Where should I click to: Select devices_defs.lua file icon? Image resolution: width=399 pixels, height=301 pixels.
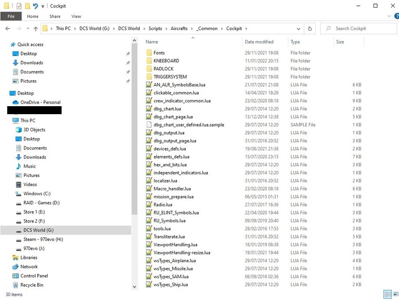[149, 149]
